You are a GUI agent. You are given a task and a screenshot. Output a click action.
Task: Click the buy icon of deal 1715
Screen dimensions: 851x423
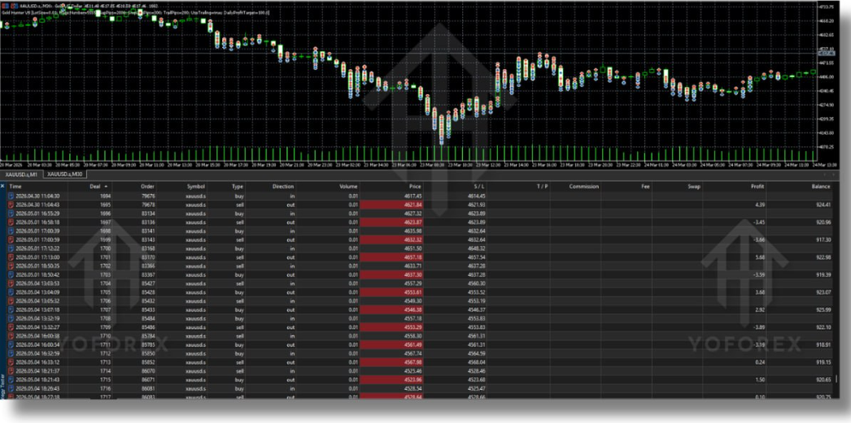[x=11, y=379]
